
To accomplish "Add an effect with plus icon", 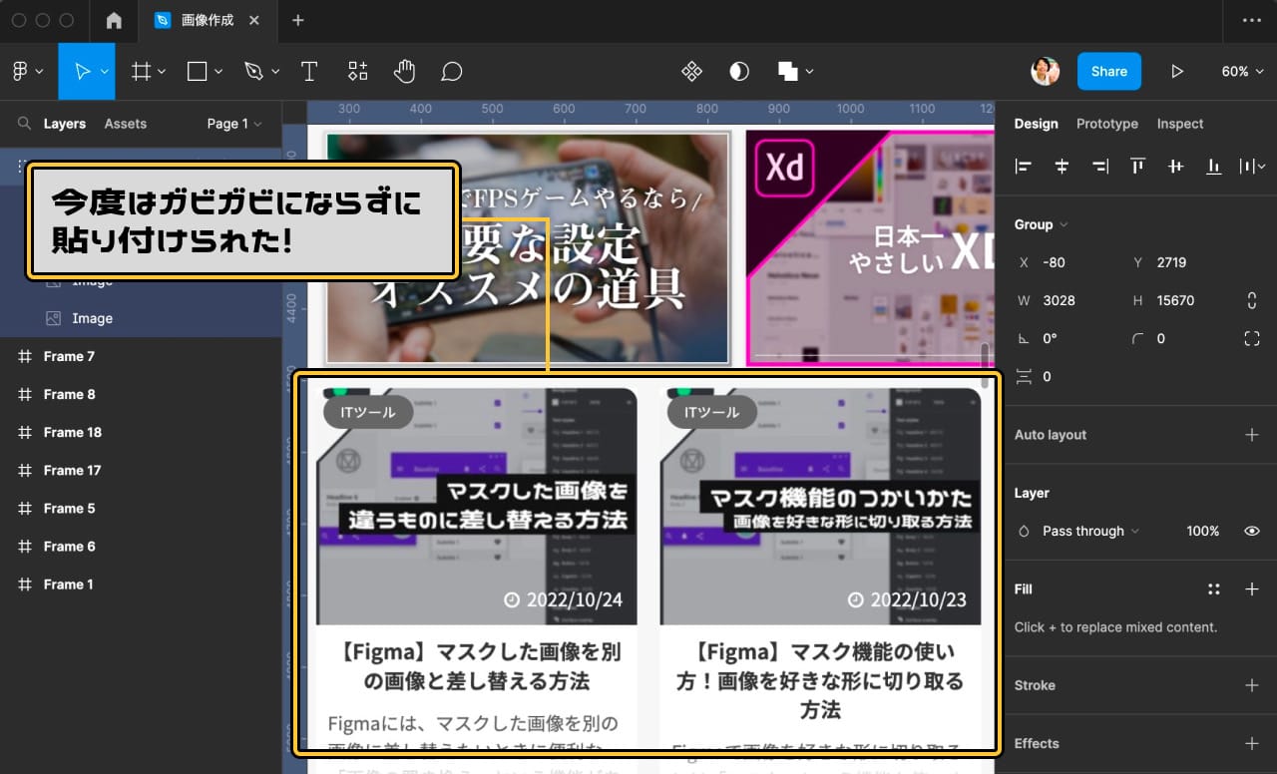I will [x=1252, y=743].
